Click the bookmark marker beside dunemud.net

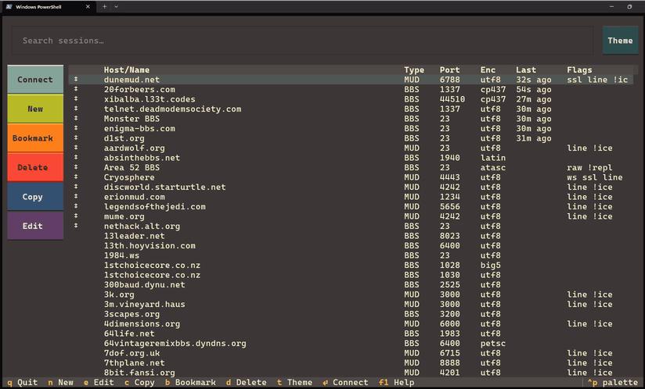[x=76, y=80]
